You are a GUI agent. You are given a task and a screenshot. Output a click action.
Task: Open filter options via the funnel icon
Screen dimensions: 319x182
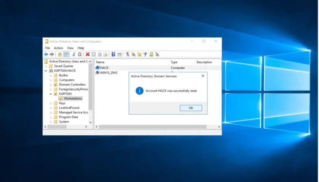(145, 54)
